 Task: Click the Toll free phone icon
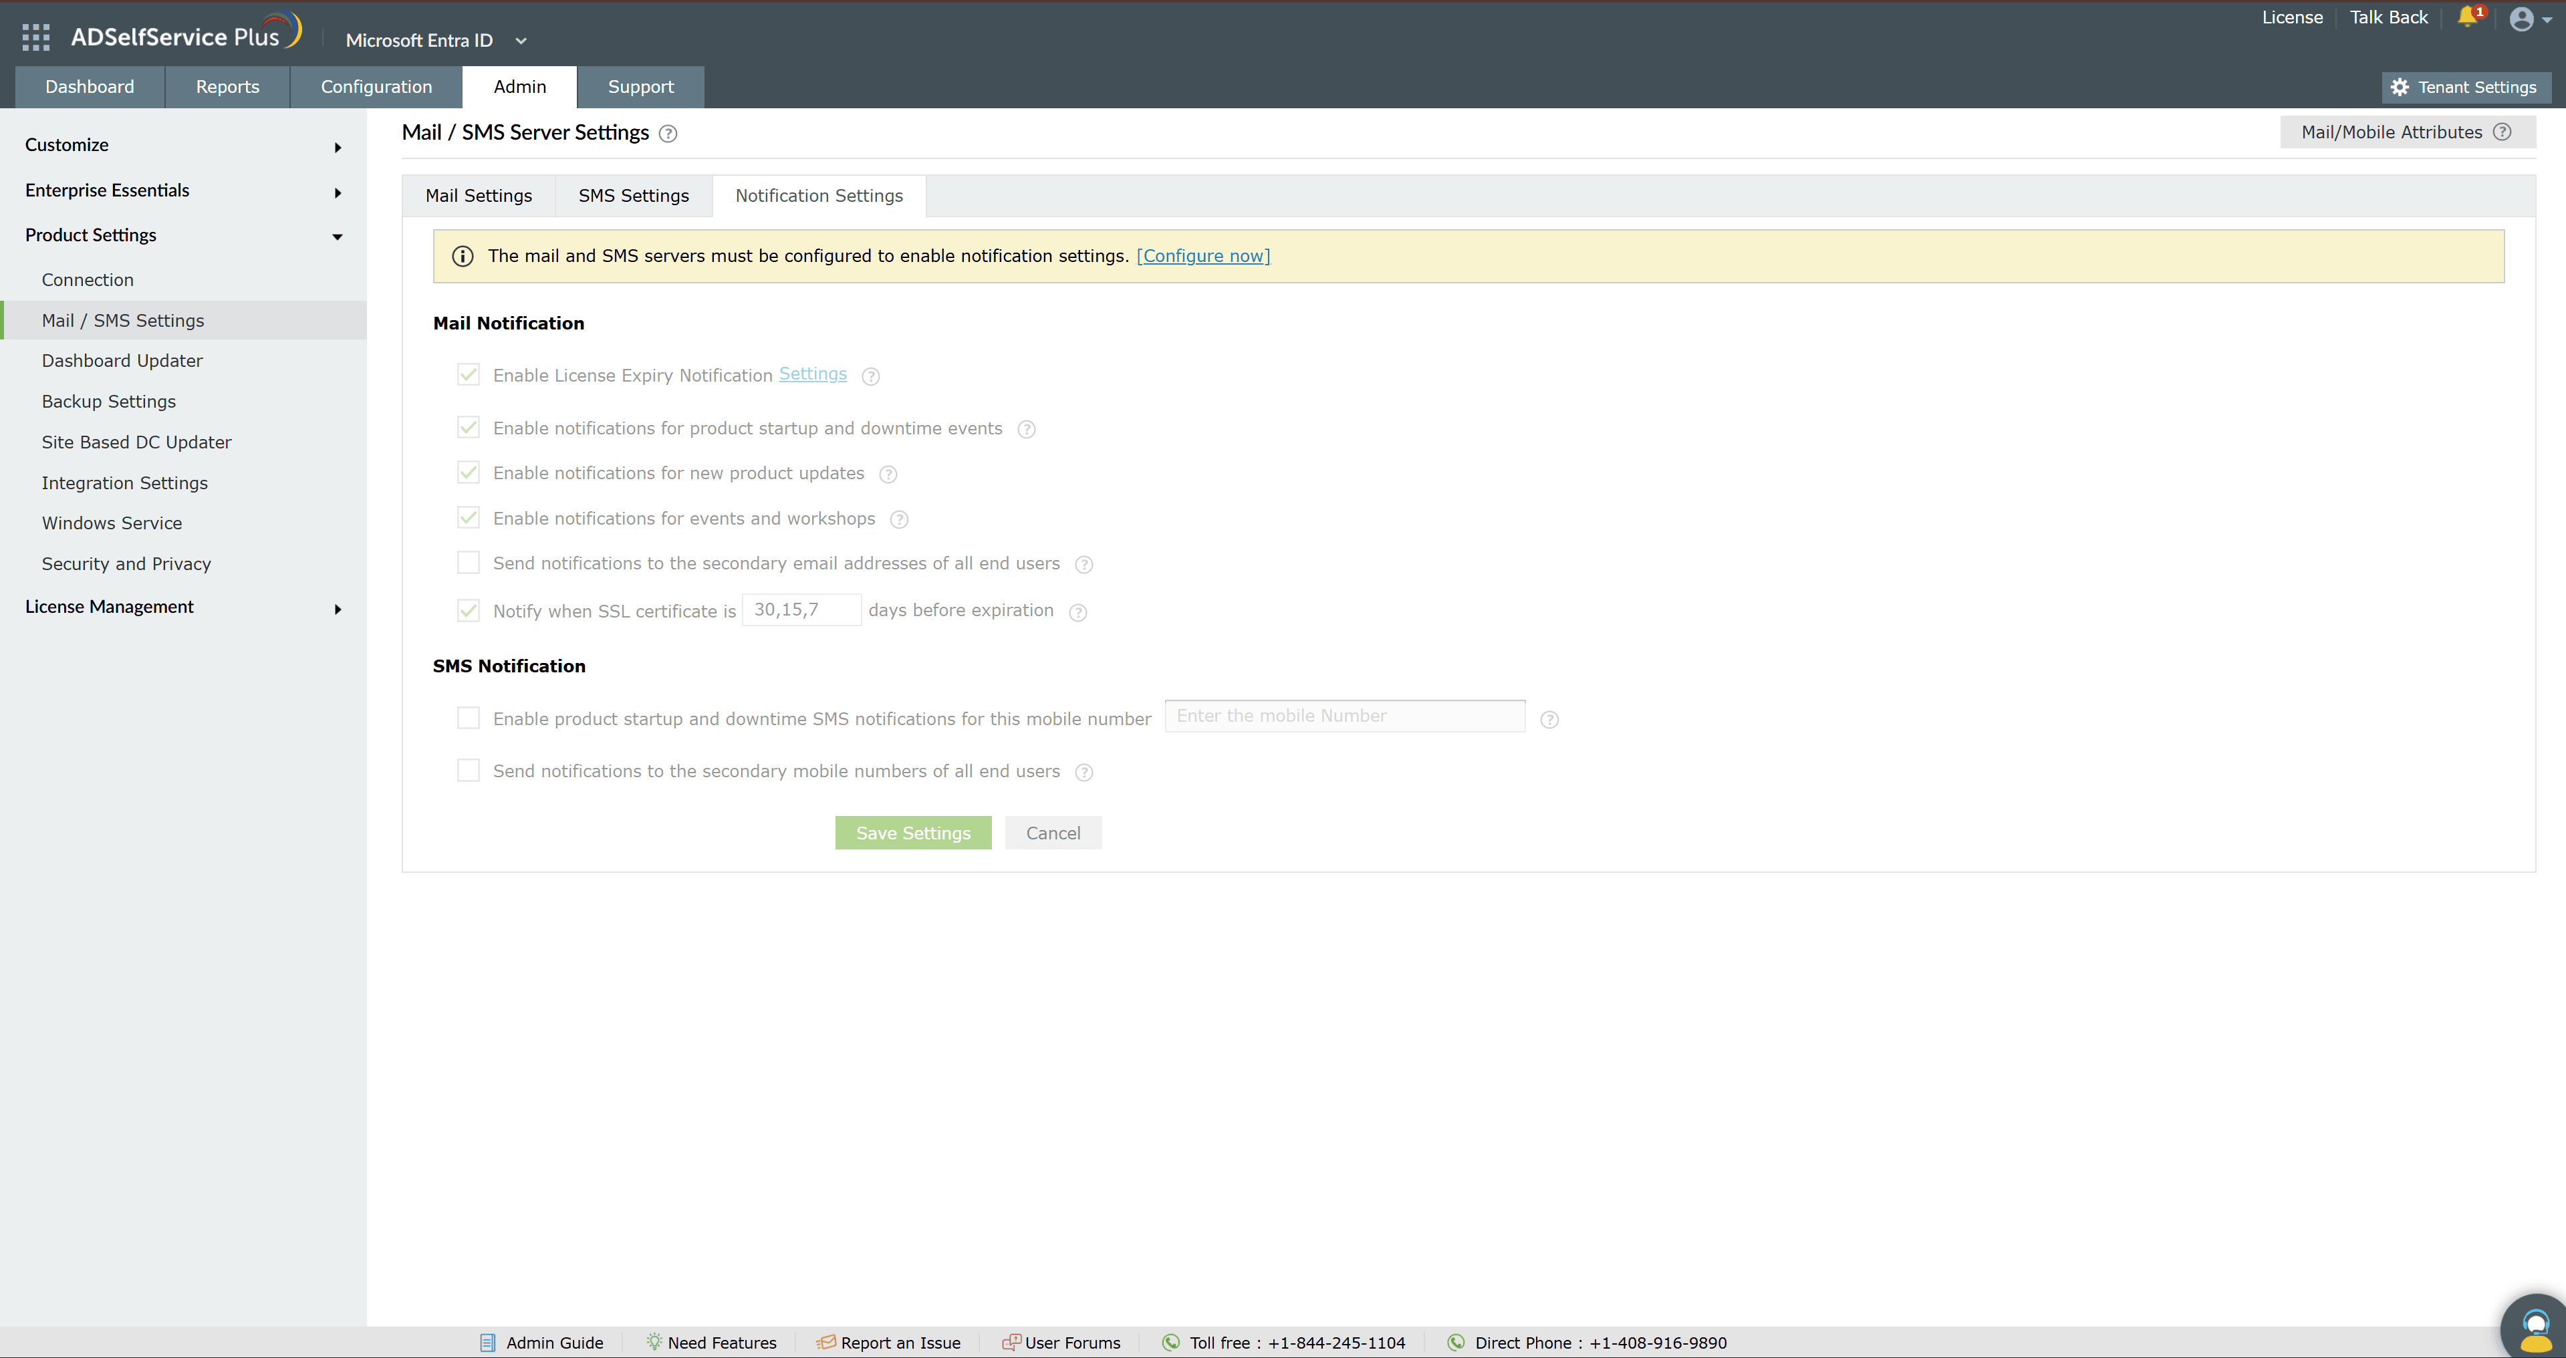click(x=1170, y=1342)
